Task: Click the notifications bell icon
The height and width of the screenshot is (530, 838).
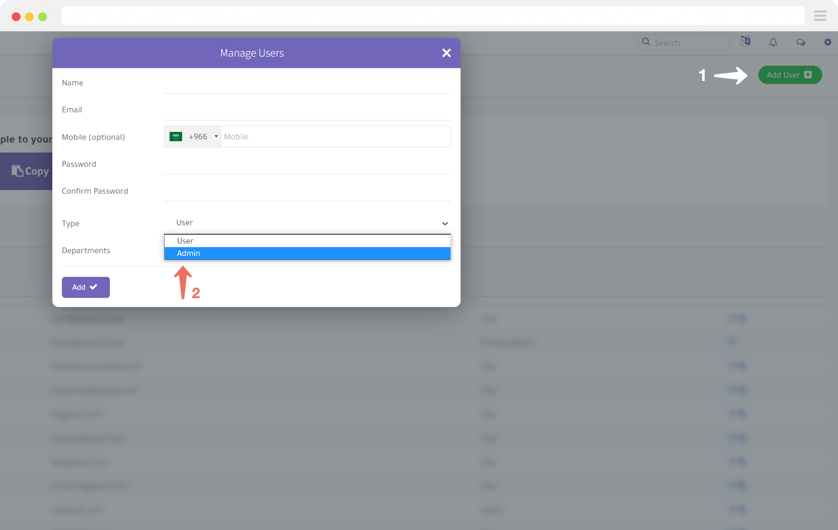Action: (773, 42)
